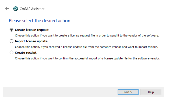Go back using the left arrow icon

click(x=7, y=9)
